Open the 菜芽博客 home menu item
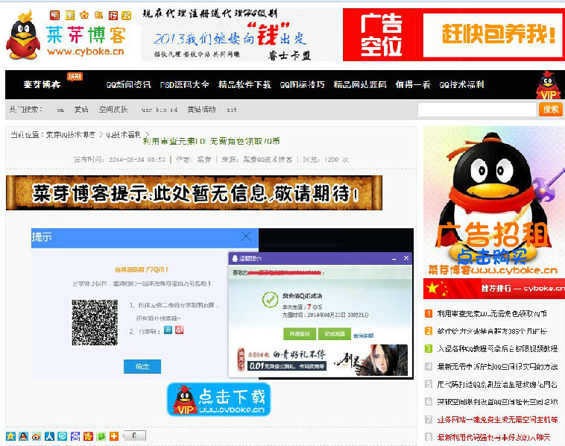565x446 pixels. click(42, 85)
